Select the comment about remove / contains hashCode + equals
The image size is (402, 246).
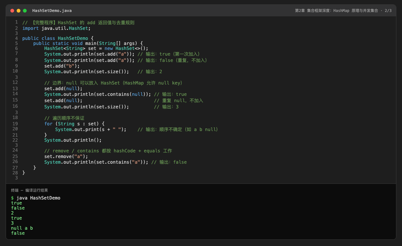click(x=108, y=151)
